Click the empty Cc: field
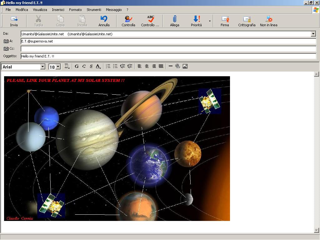The height and width of the screenshot is (240, 320). (x=168, y=49)
